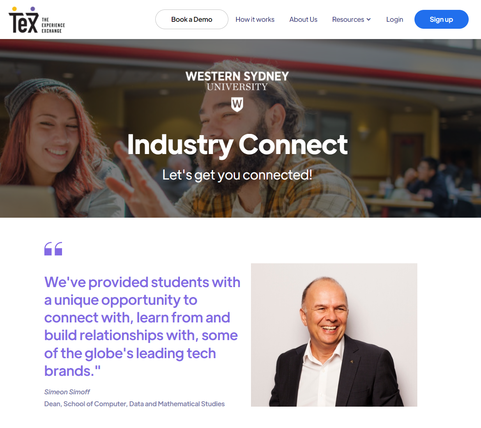Click the Industry Connect heading
The image size is (481, 428).
(237, 145)
